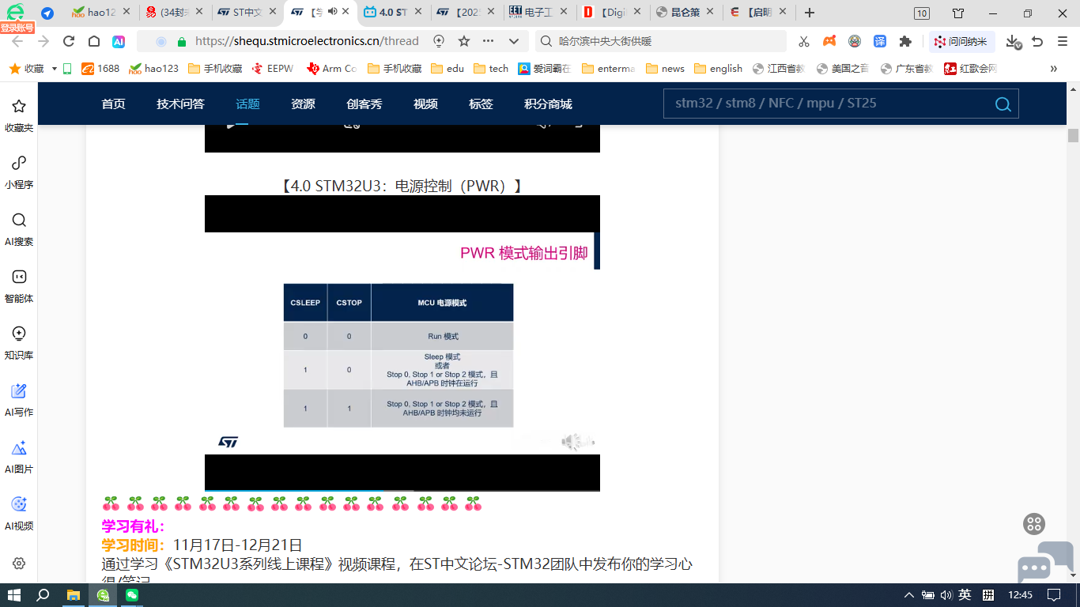This screenshot has width=1080, height=607.
Task: Expand the bookmarks bar overflow chevron
Action: coord(1053,69)
